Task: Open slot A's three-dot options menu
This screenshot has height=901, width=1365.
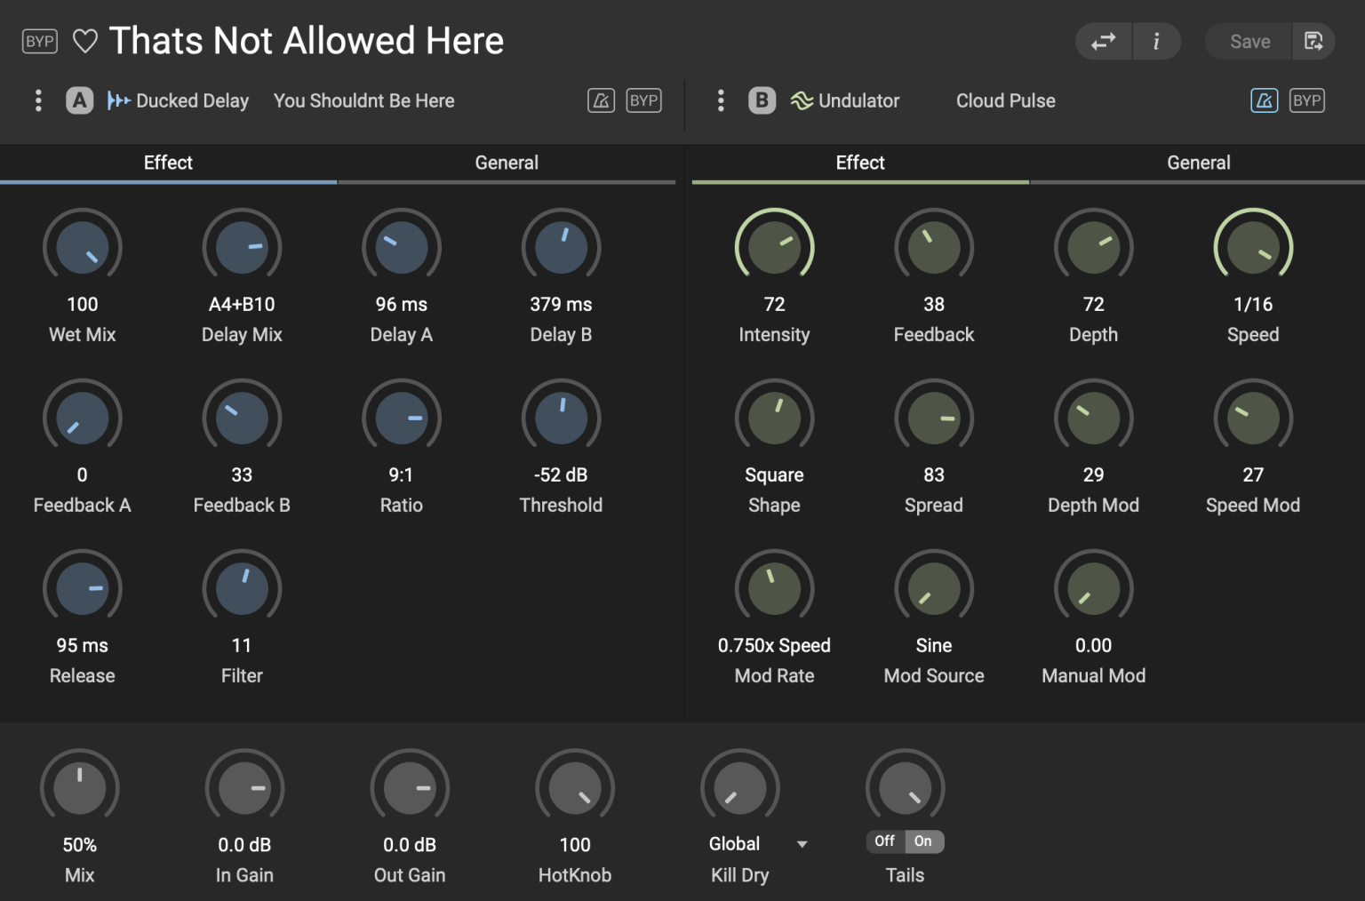Action: pos(38,100)
